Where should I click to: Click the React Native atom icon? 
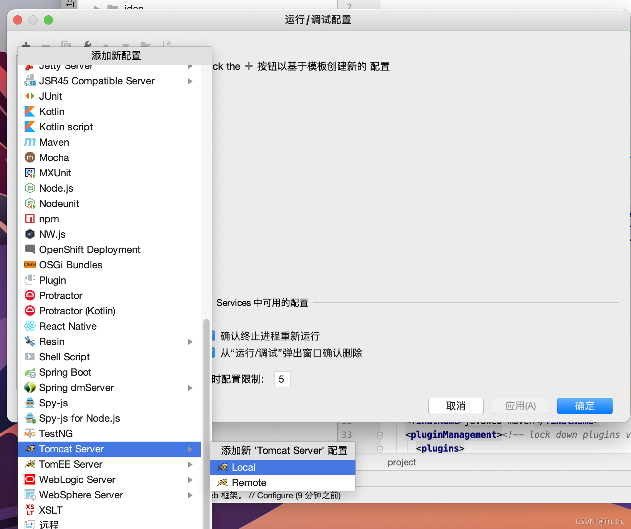[30, 326]
